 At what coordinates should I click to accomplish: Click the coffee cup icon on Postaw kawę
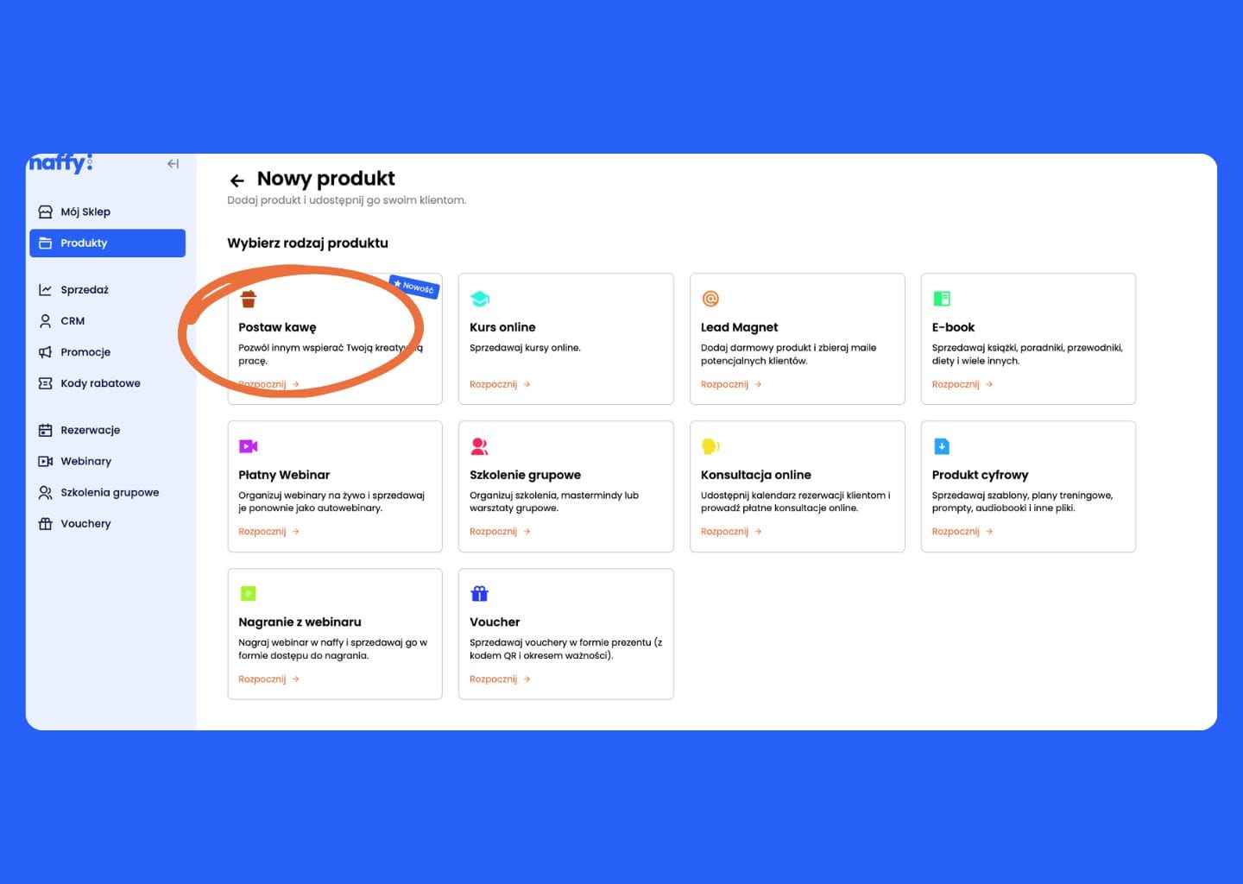coord(249,299)
